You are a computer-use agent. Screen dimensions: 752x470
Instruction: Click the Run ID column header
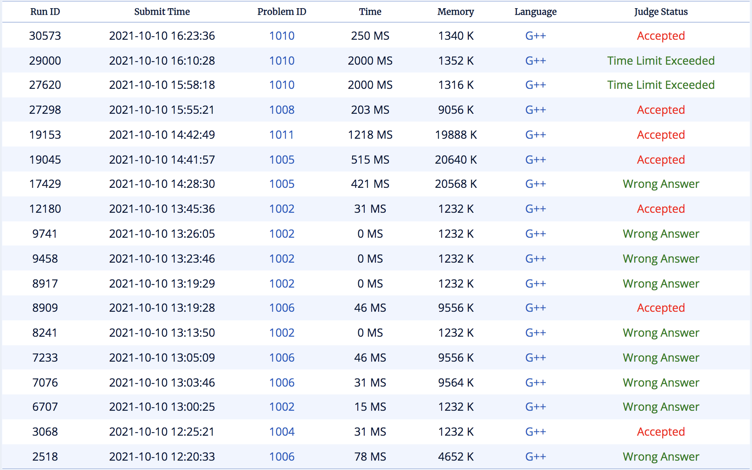tap(45, 12)
